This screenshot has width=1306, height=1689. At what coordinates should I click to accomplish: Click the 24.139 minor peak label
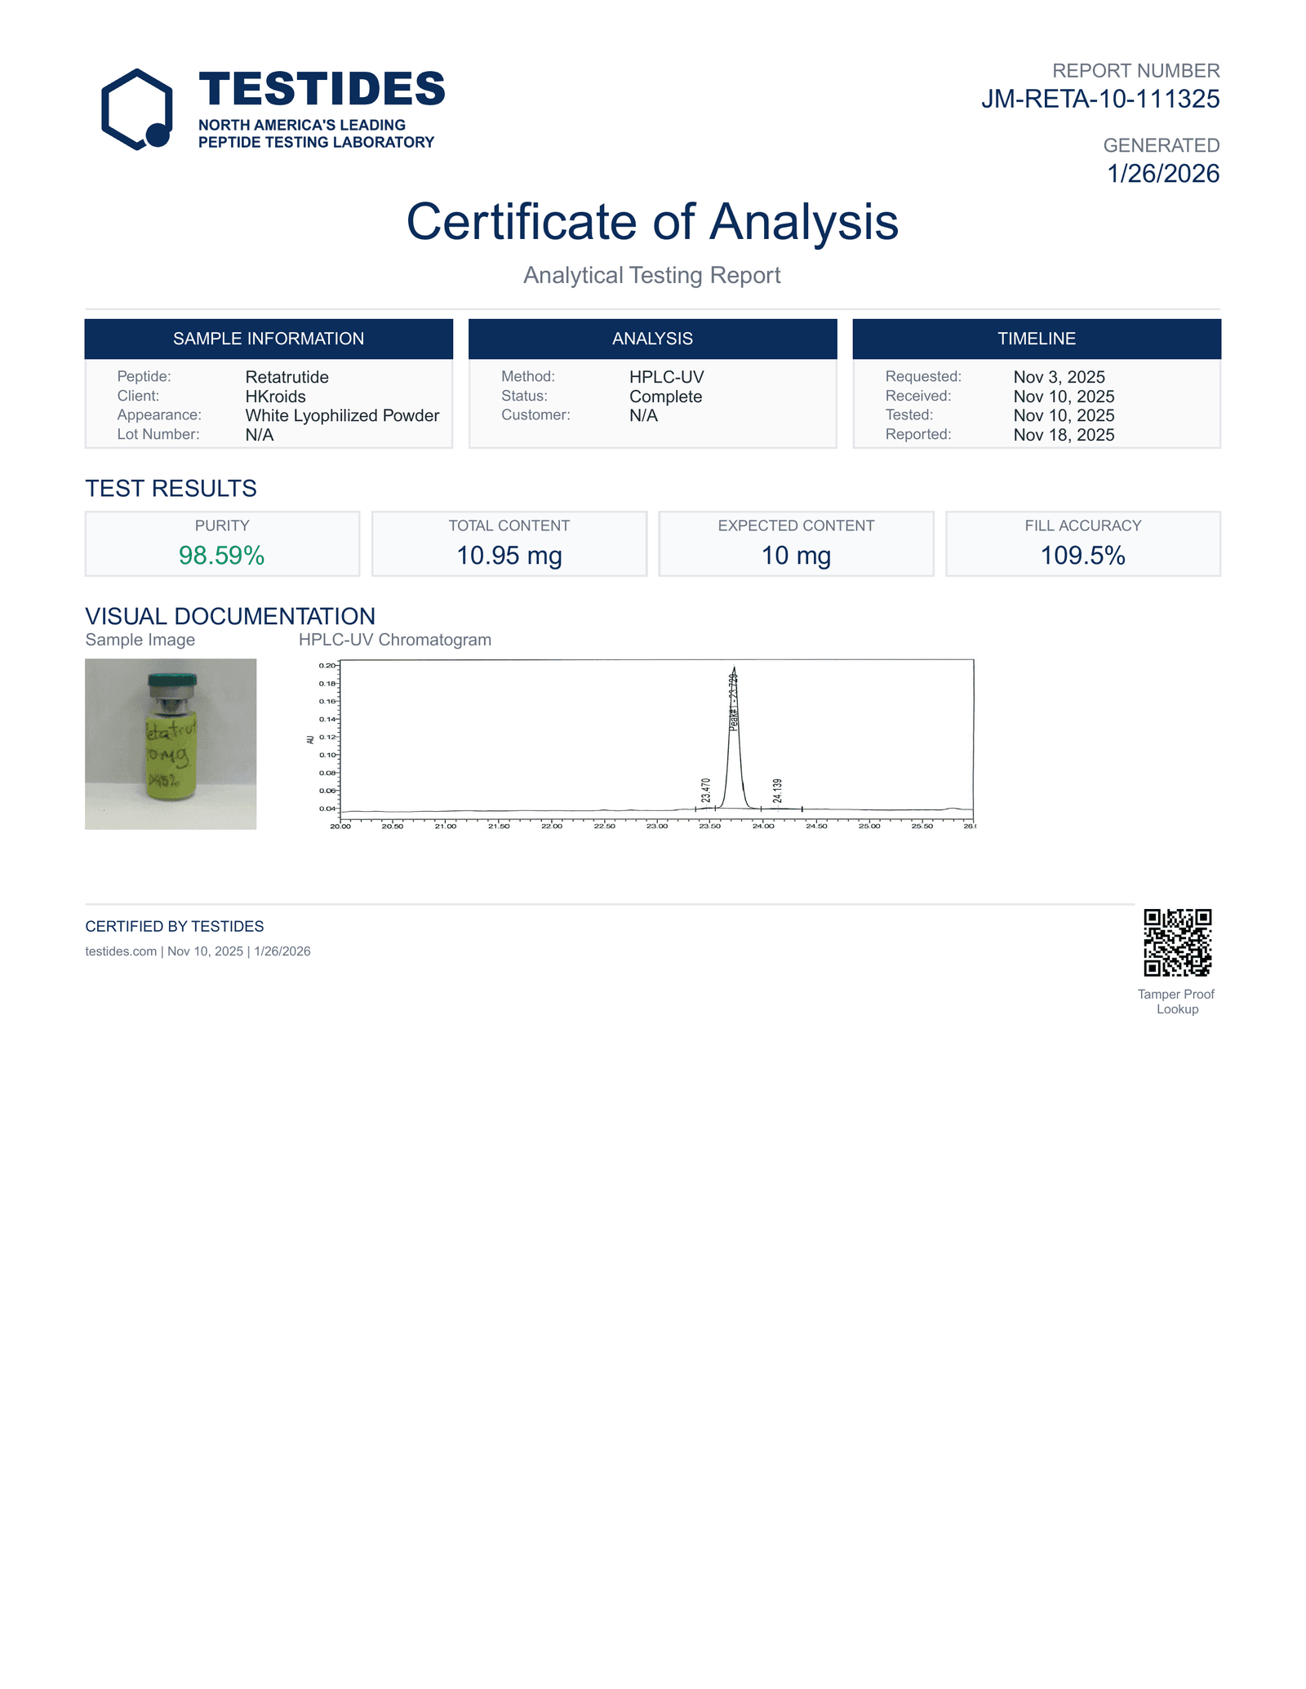(x=778, y=790)
